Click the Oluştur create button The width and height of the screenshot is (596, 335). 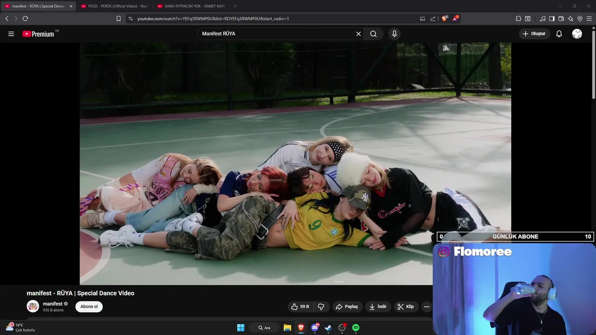tap(534, 33)
